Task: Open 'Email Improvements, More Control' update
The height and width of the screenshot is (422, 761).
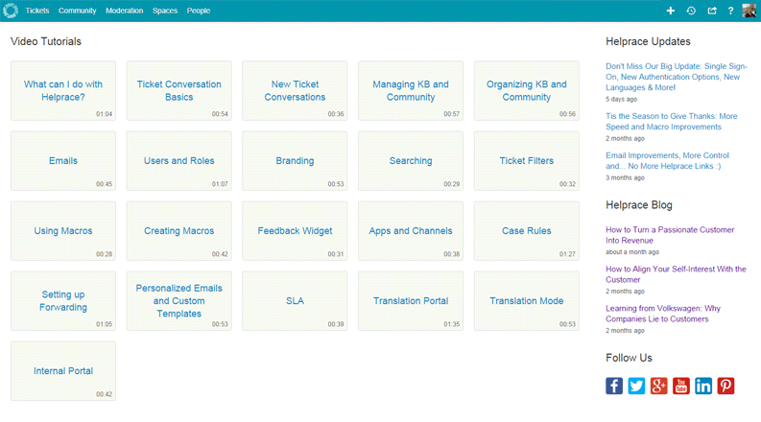Action: [667, 160]
